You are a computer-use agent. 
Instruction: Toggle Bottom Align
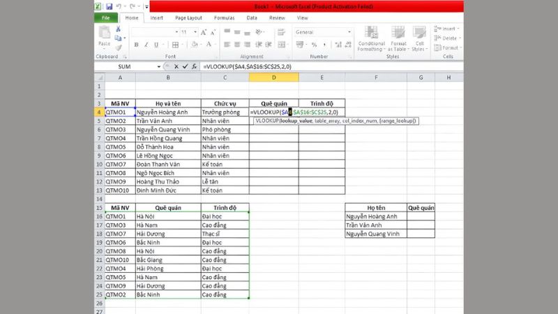pyautogui.click(x=247, y=32)
